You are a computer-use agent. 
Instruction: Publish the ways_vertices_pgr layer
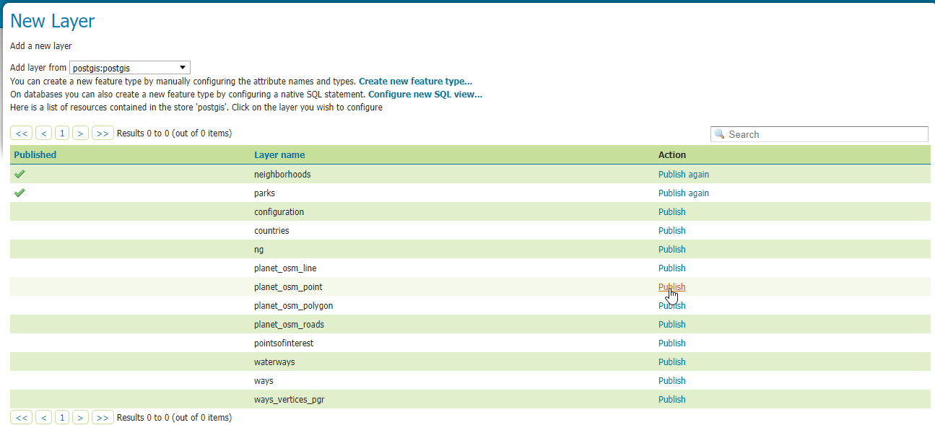coord(671,399)
